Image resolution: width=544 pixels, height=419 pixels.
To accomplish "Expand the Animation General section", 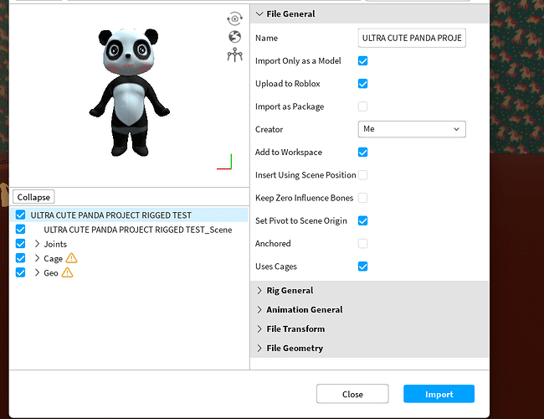I will pos(259,309).
